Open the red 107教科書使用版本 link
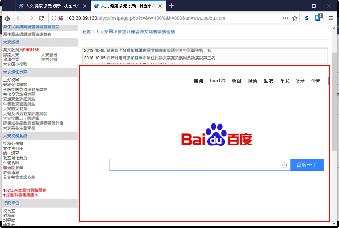 pos(20,195)
